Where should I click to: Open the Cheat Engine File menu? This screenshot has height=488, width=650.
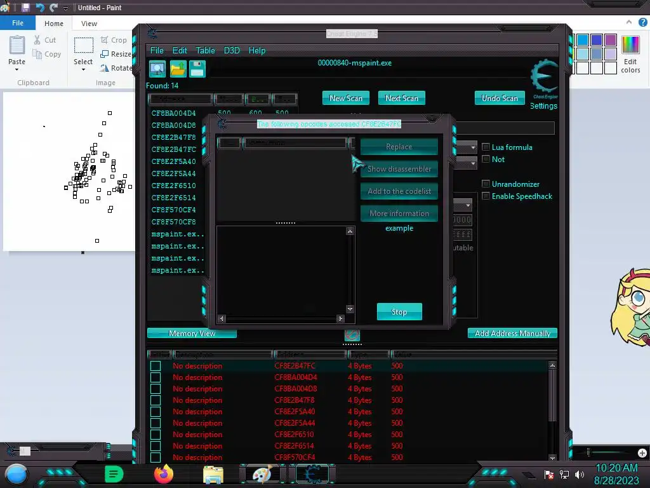157,50
